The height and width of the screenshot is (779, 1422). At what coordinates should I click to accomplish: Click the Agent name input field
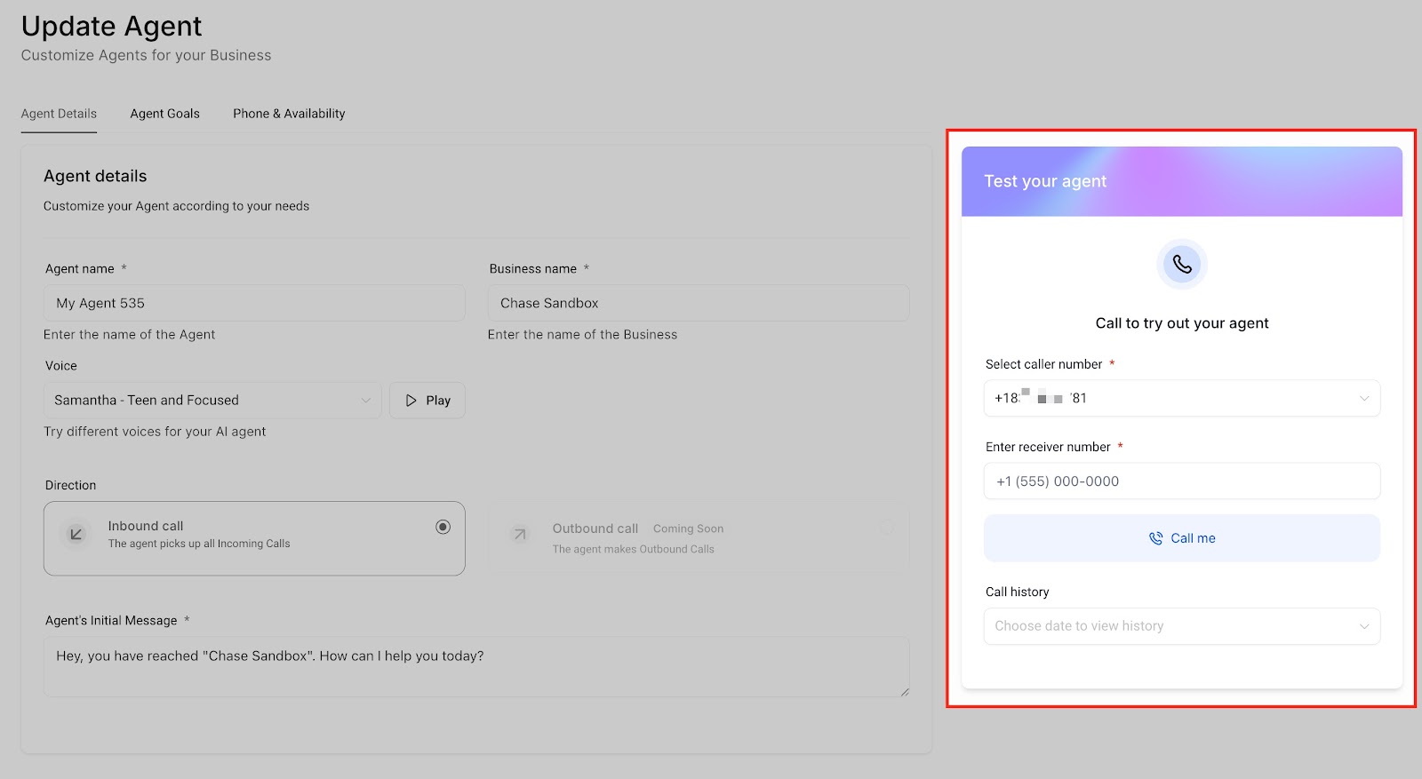[254, 303]
